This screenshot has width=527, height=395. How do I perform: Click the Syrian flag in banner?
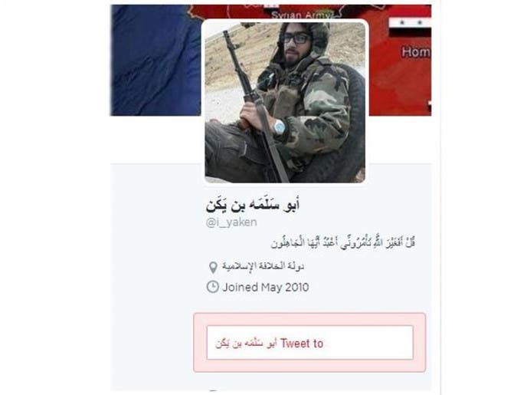[410, 26]
